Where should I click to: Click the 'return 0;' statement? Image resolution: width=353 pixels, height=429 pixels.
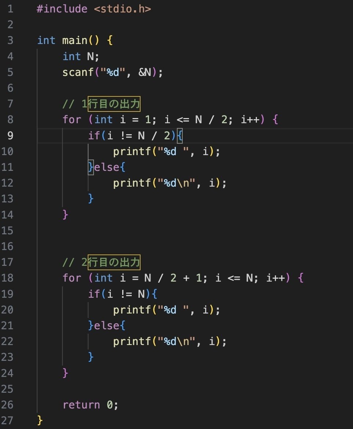point(90,405)
